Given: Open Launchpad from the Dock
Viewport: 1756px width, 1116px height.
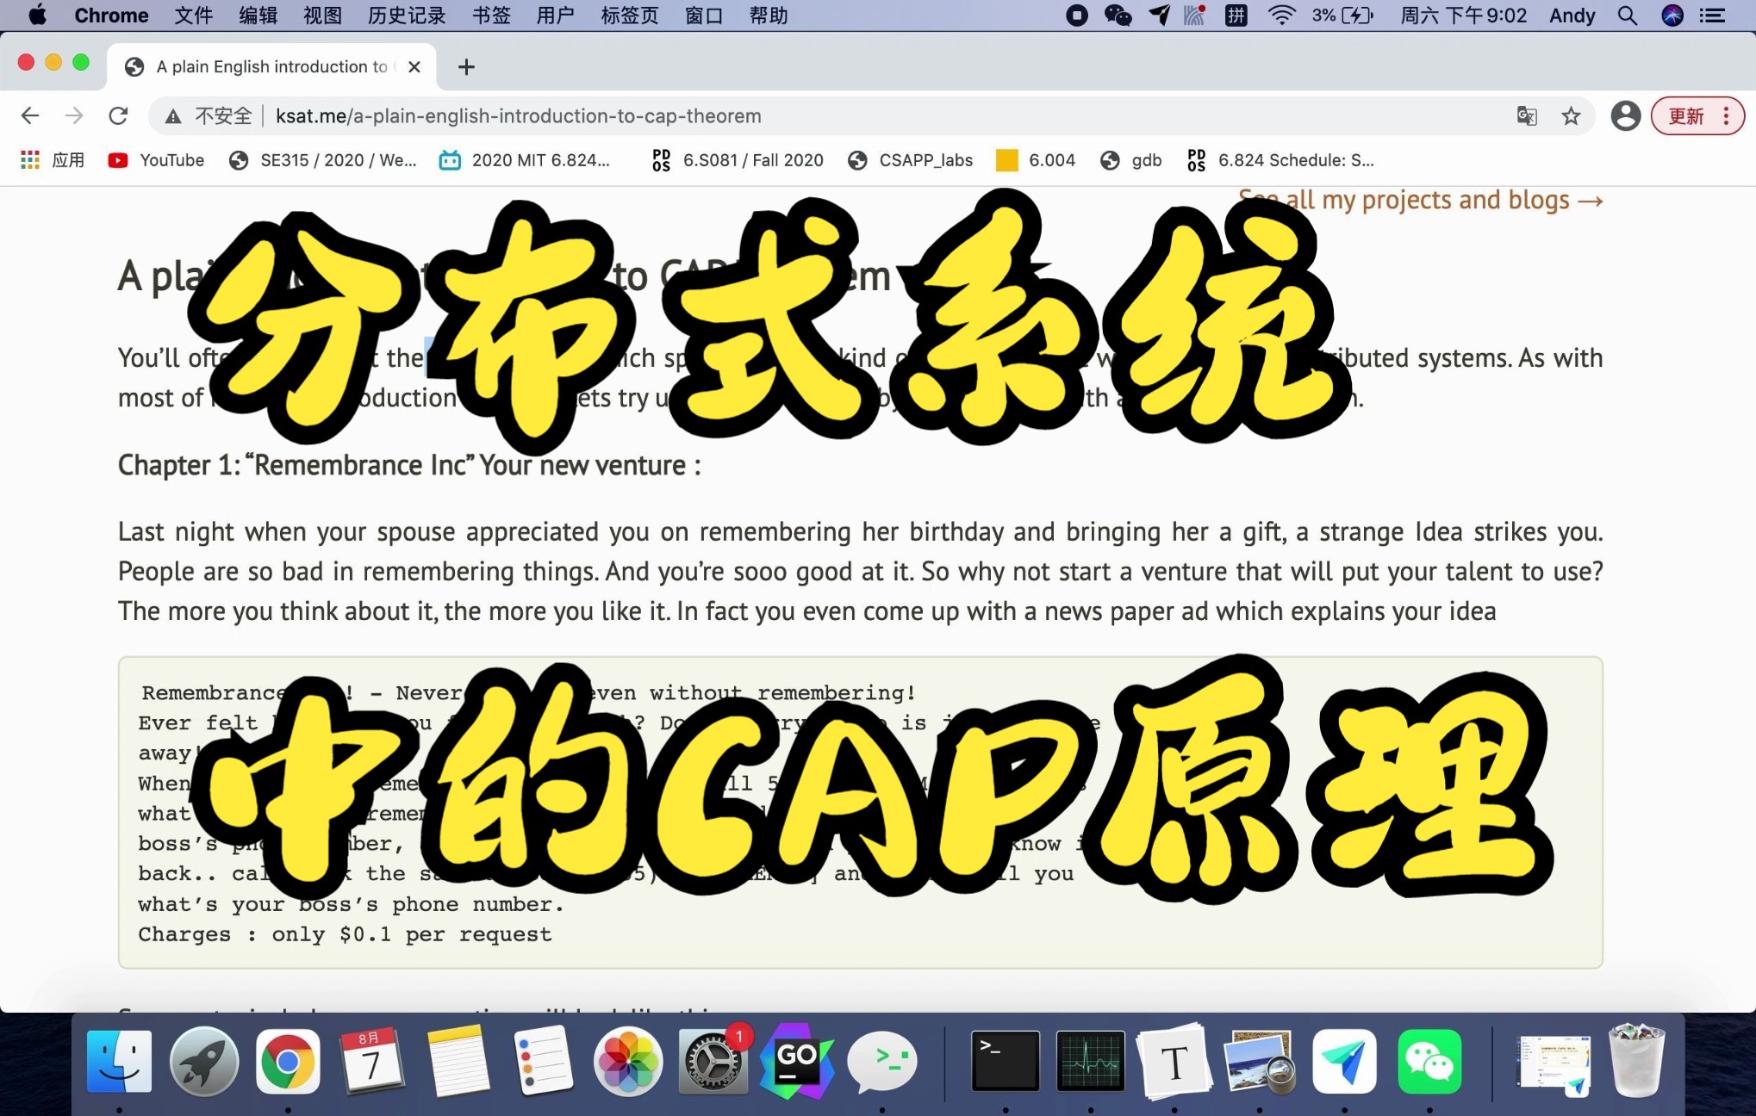Looking at the screenshot, I should (204, 1061).
